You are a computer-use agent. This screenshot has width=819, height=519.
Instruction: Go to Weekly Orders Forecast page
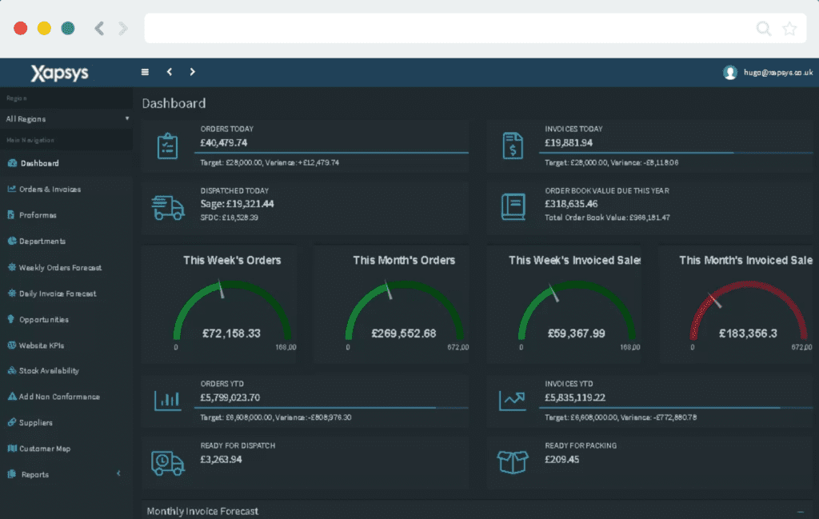tap(59, 268)
